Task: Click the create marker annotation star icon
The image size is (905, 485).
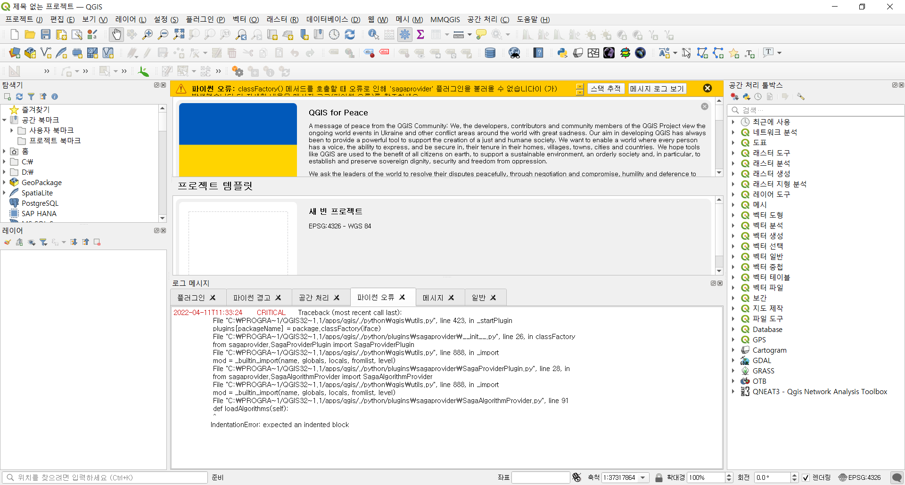Action: click(x=734, y=53)
